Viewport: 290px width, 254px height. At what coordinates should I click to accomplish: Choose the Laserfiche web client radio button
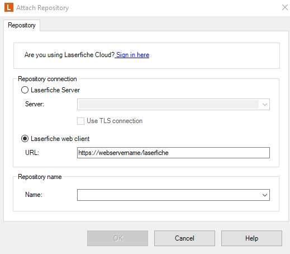coord(25,139)
